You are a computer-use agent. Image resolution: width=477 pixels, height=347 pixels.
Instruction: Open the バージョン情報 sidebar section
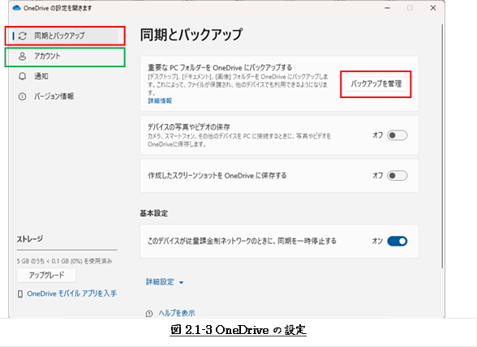65,96
